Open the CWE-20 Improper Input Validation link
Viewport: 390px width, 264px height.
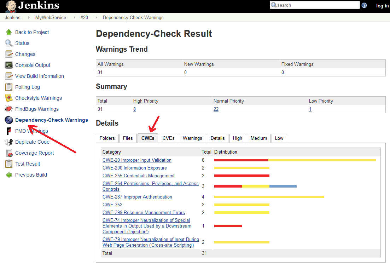click(137, 160)
